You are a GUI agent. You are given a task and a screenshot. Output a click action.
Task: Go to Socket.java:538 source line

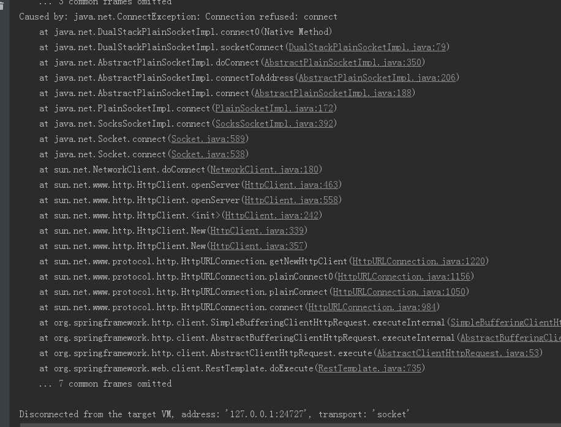(208, 154)
